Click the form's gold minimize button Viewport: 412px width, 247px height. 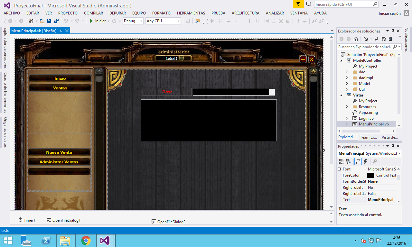(x=303, y=59)
